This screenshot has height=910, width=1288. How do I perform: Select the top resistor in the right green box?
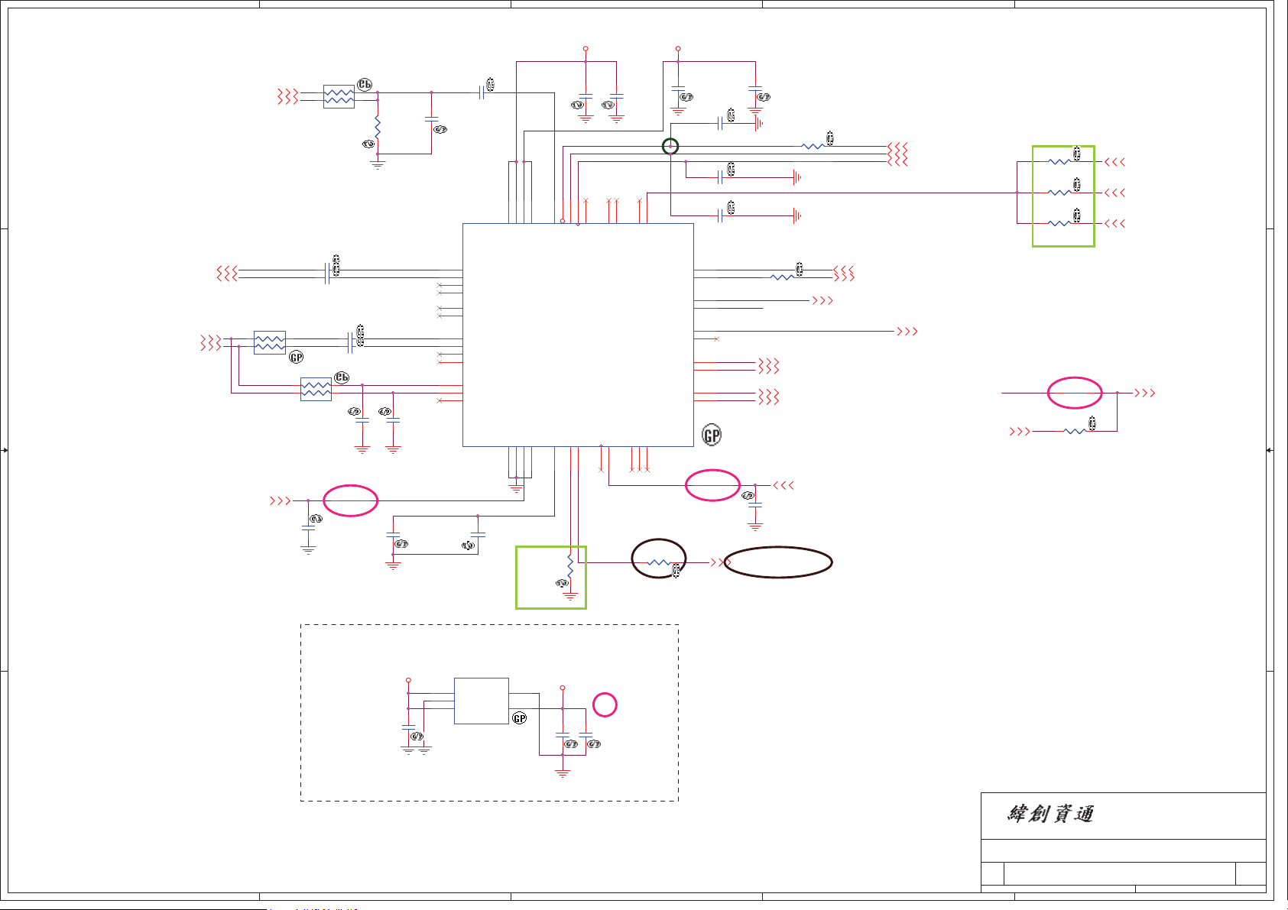pos(1059,162)
